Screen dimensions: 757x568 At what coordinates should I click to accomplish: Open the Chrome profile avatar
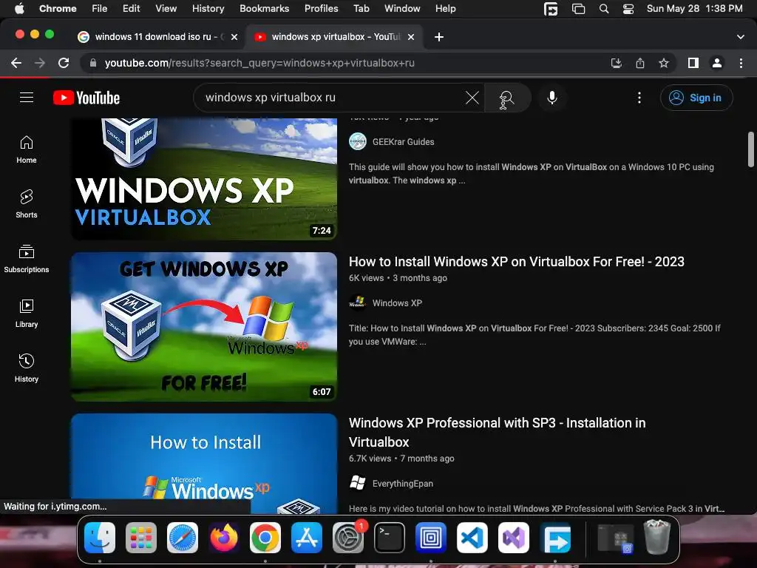click(717, 63)
